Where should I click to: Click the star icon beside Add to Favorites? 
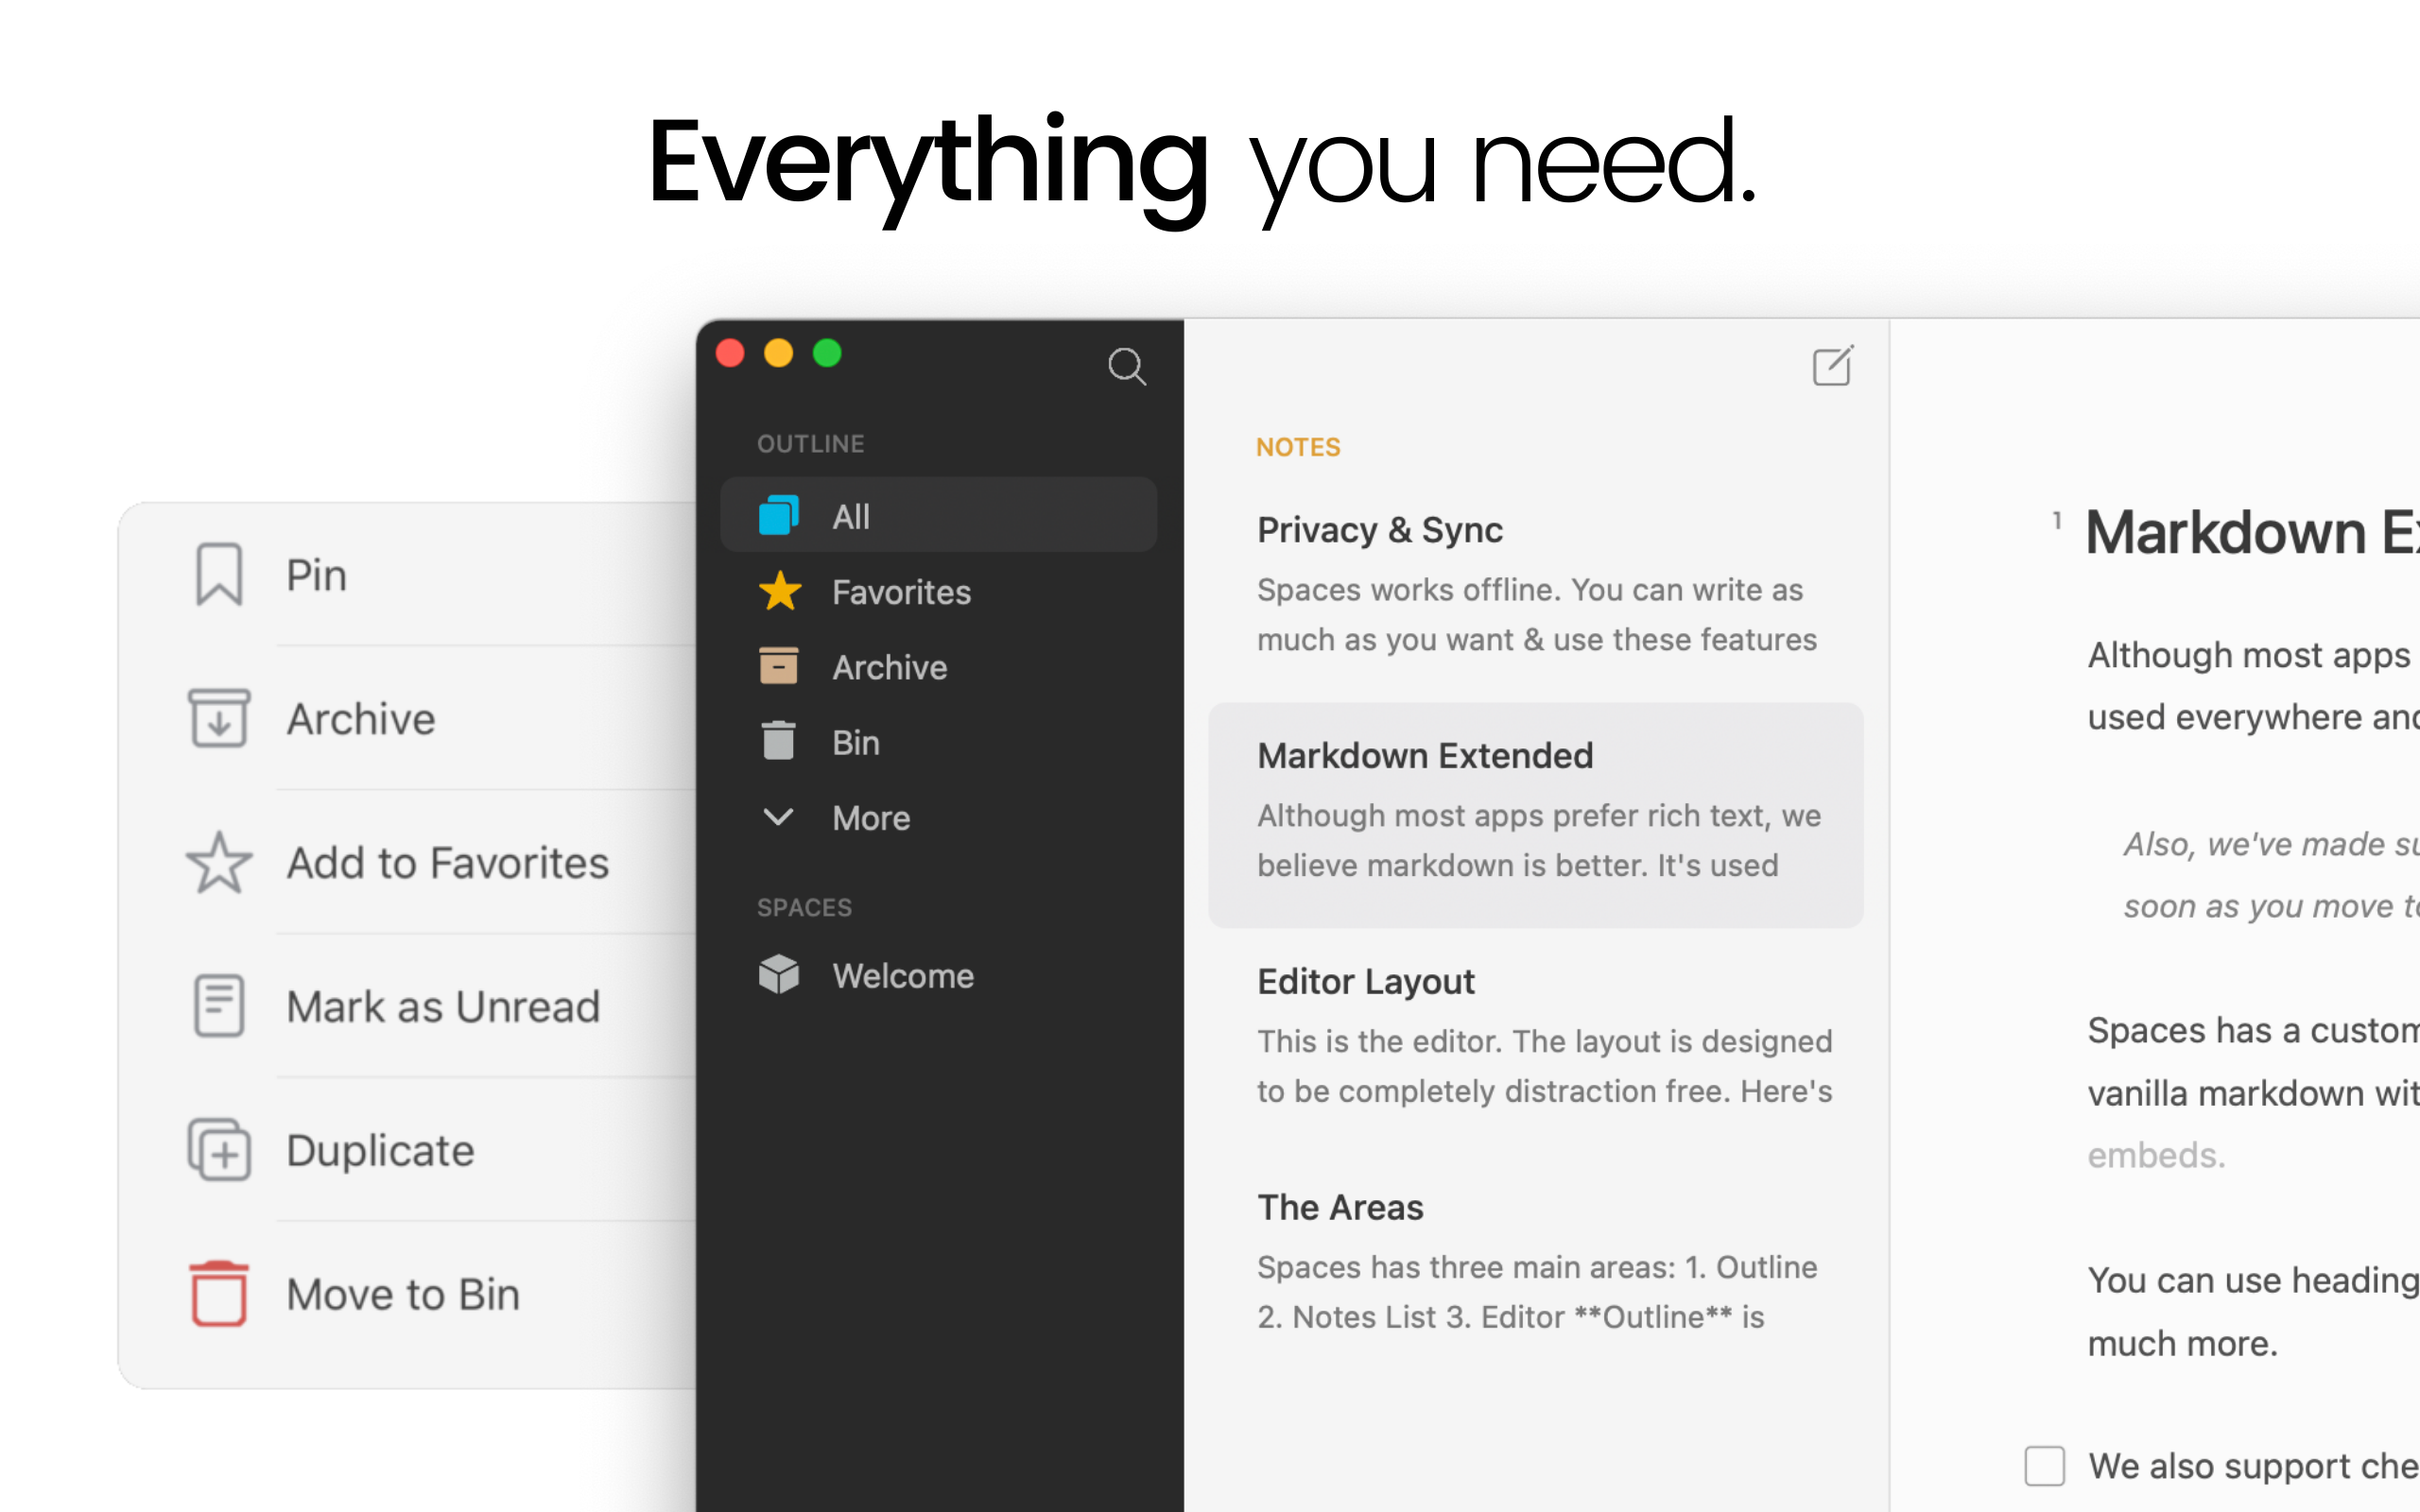219,863
